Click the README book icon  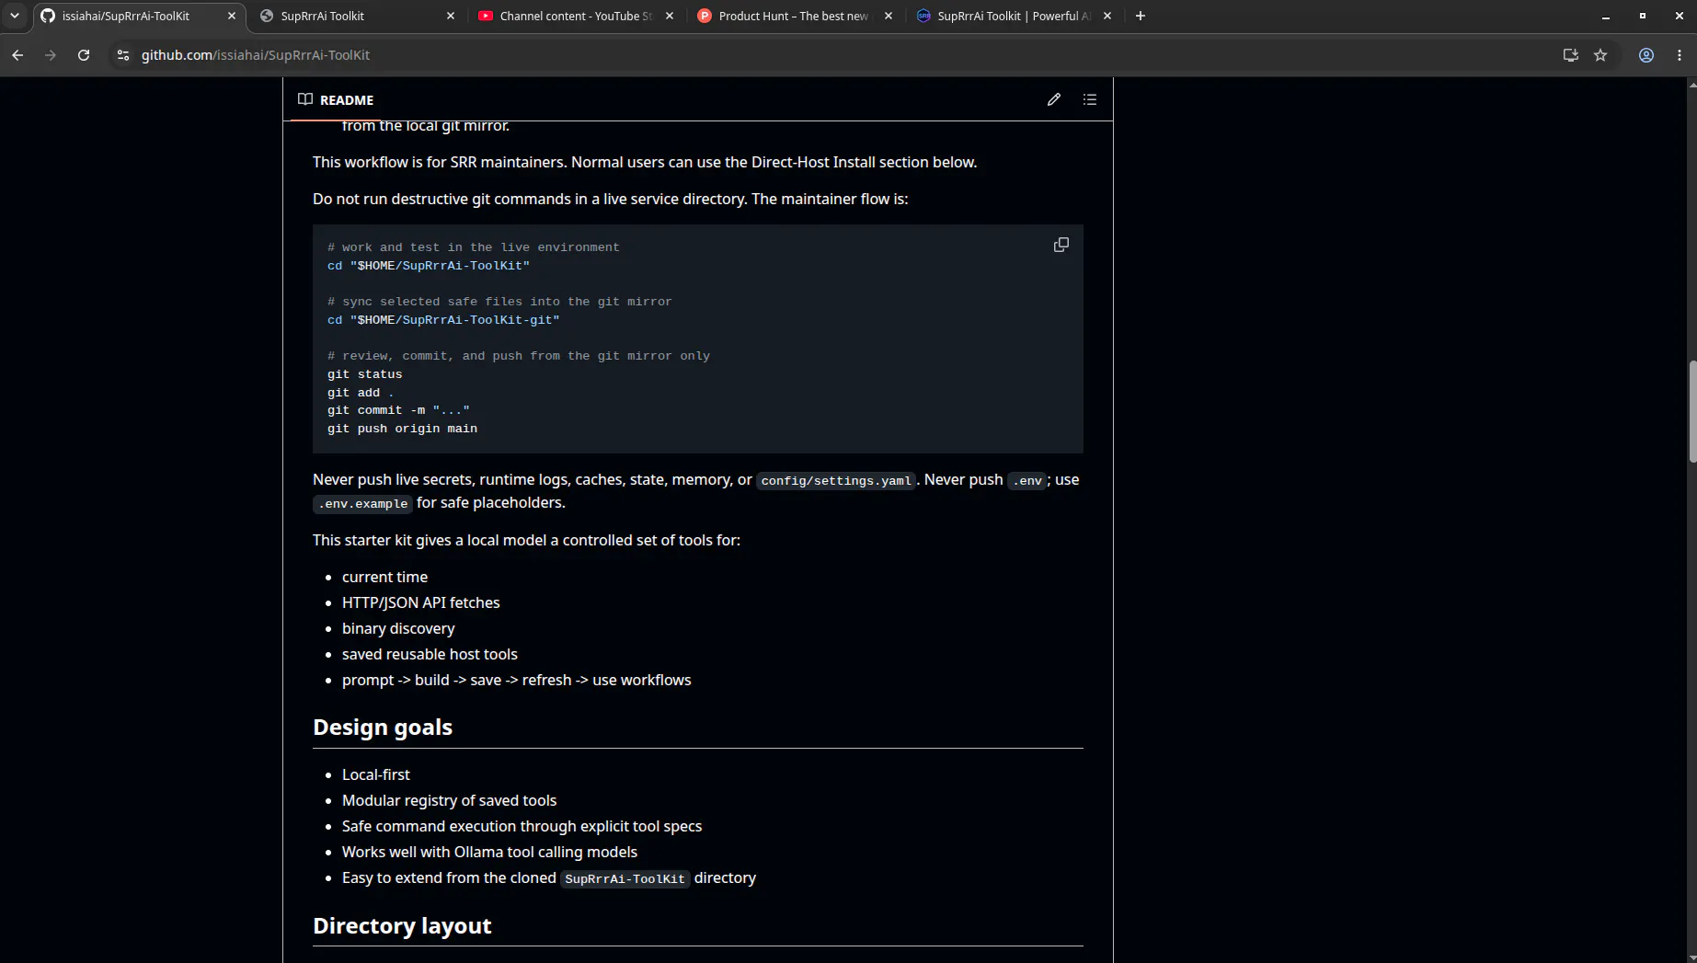[305, 99]
